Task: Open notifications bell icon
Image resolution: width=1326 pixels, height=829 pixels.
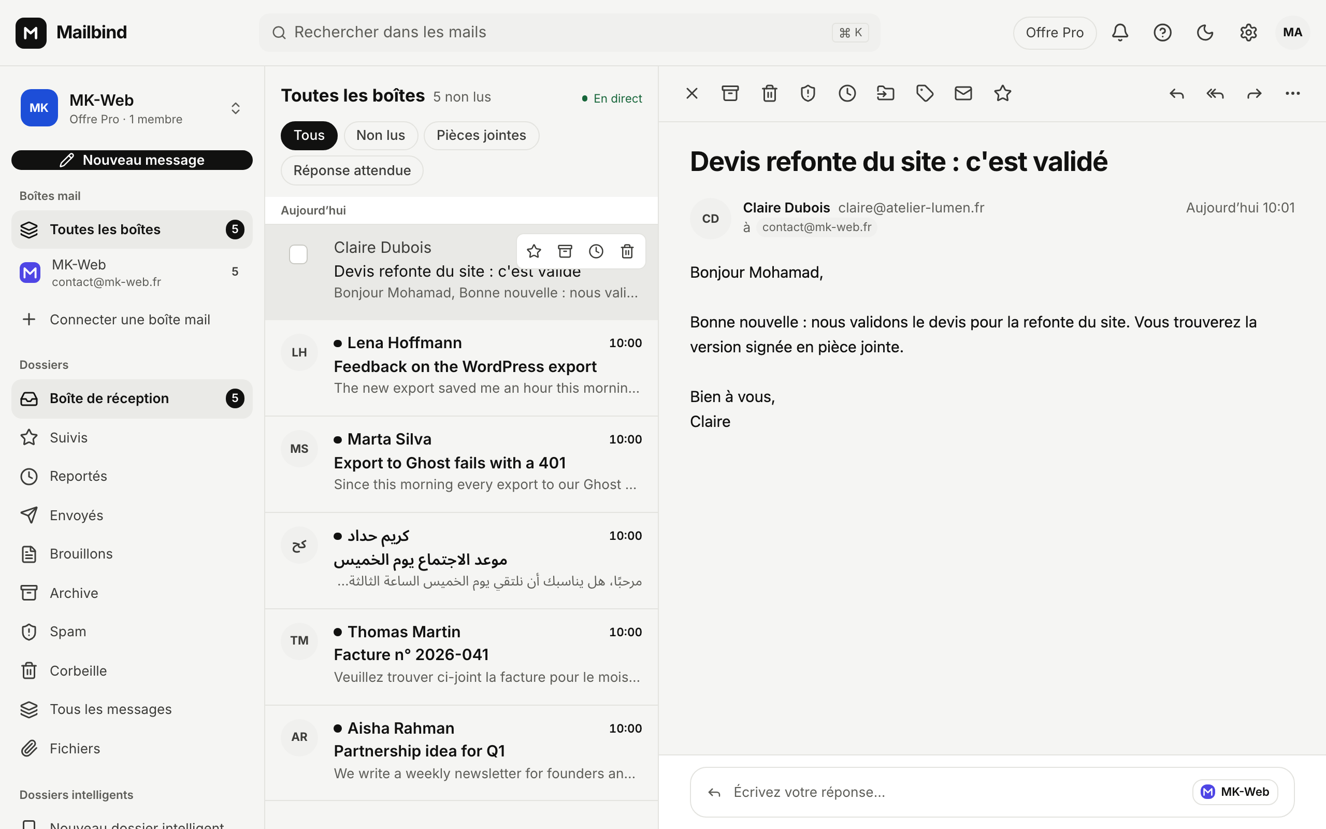Action: (x=1120, y=32)
